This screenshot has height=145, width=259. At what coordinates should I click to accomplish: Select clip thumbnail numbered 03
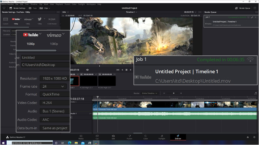107,81
